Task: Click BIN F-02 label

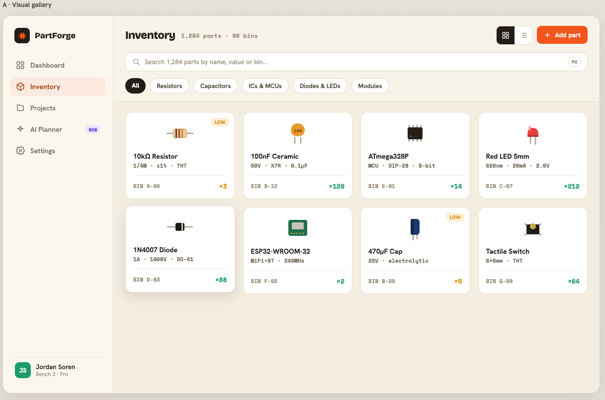Action: coord(264,281)
